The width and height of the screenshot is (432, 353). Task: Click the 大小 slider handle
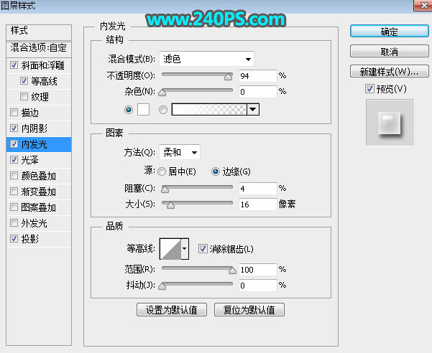pyautogui.click(x=170, y=205)
